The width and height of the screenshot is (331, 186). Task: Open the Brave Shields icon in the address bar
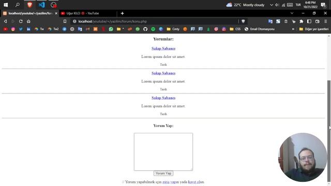pos(243,21)
